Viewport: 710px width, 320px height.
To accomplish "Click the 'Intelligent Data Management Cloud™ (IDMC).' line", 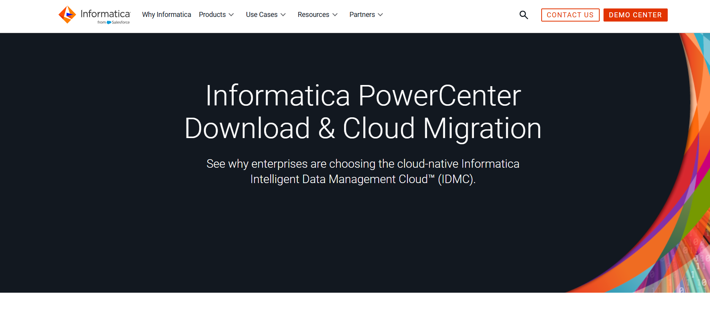I will [x=363, y=179].
